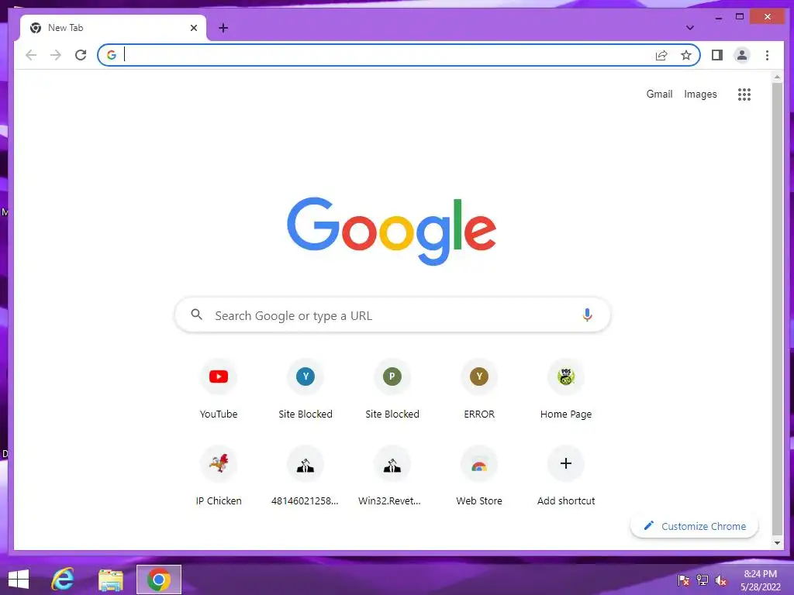Click Customize Chrome button
Viewport: 794px width, 595px height.
pyautogui.click(x=694, y=526)
